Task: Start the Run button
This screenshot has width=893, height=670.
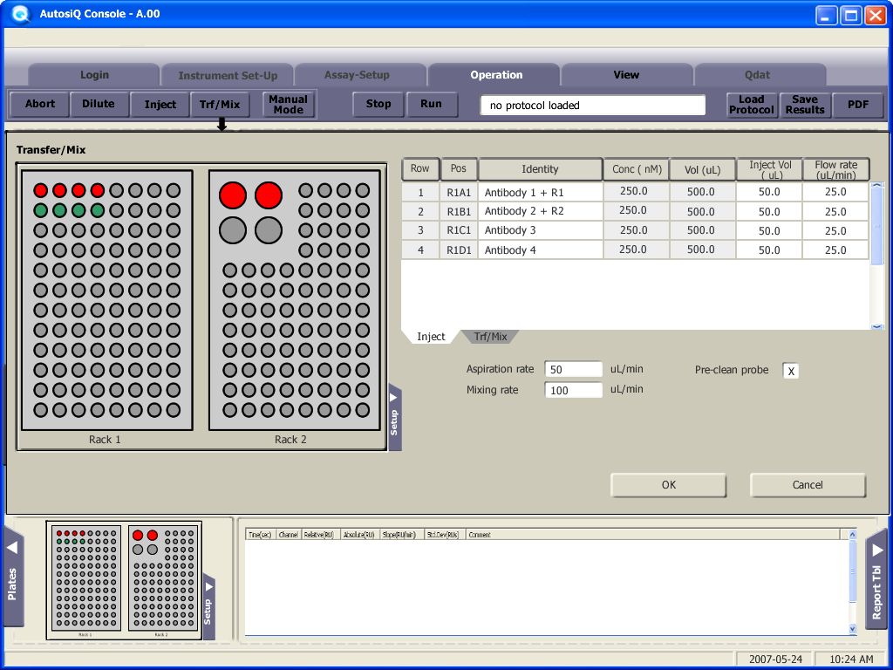Action: pyautogui.click(x=431, y=105)
